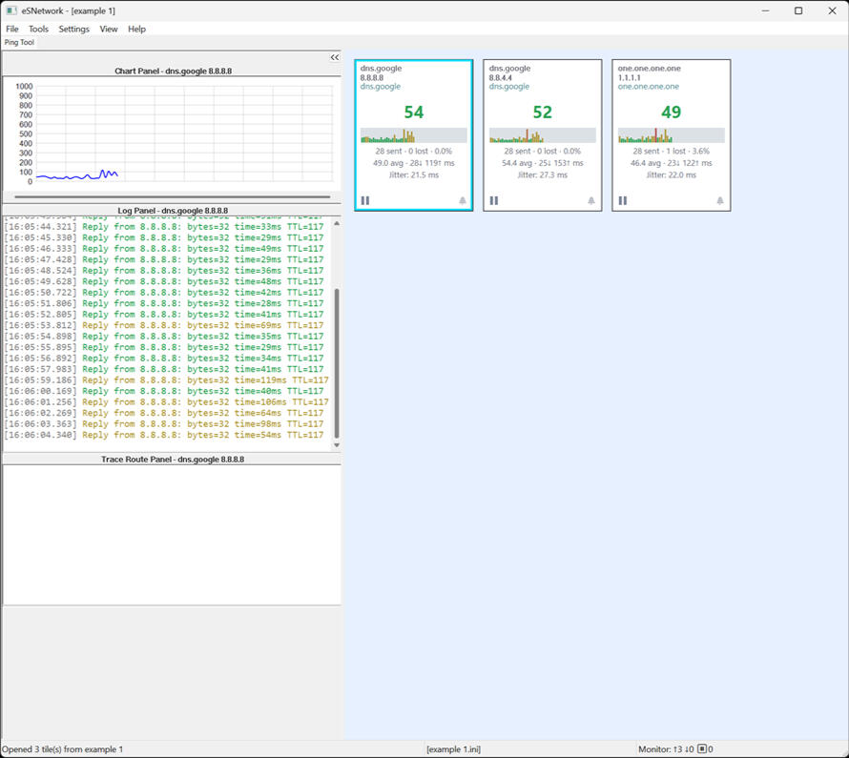Click the empty Trace Route output area

point(172,535)
